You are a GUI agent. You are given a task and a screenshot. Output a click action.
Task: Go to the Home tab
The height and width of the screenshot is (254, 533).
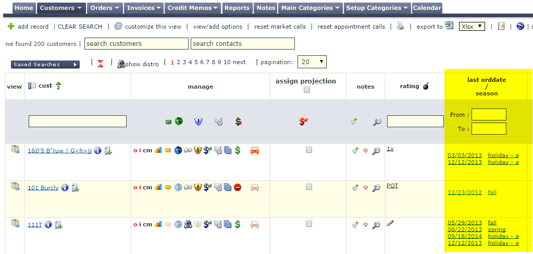24,8
